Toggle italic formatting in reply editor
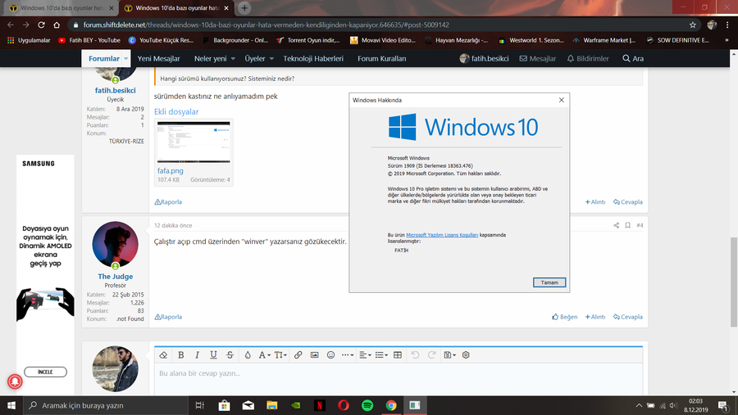The width and height of the screenshot is (738, 415). tap(197, 355)
